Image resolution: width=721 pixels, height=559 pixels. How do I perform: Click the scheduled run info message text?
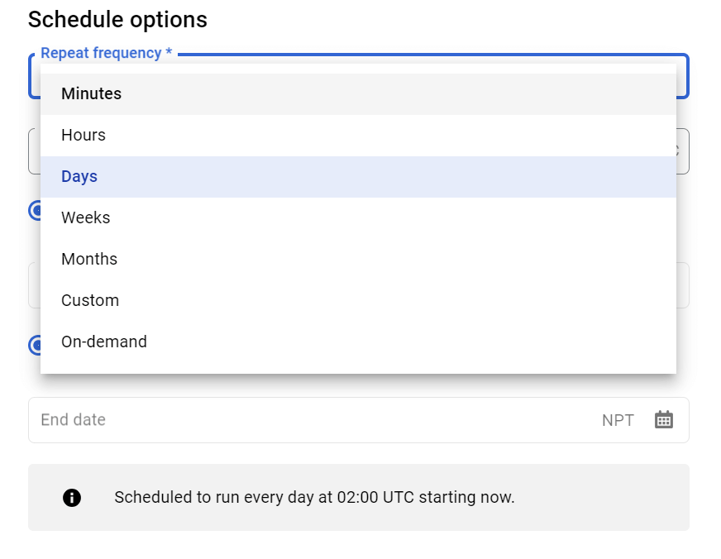coord(314,498)
